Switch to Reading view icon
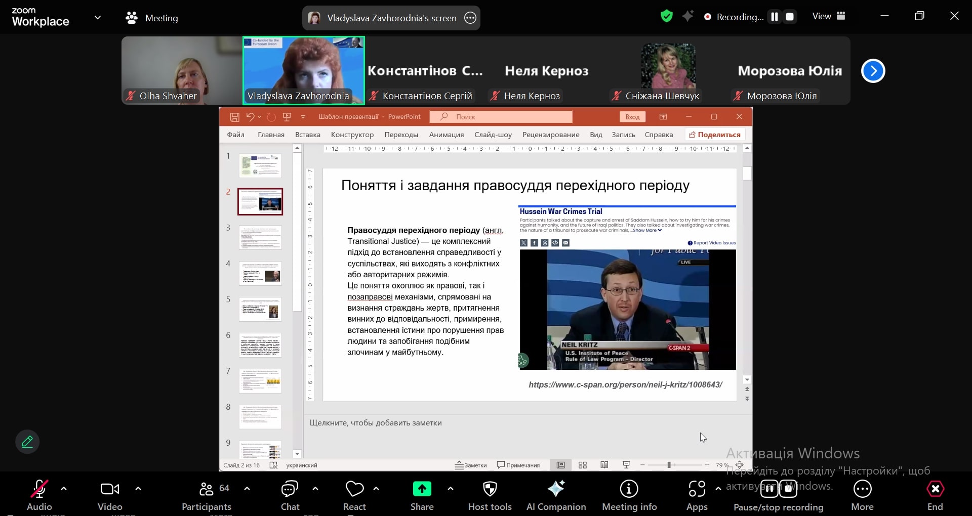Screen dimensions: 972x516 coord(604,465)
